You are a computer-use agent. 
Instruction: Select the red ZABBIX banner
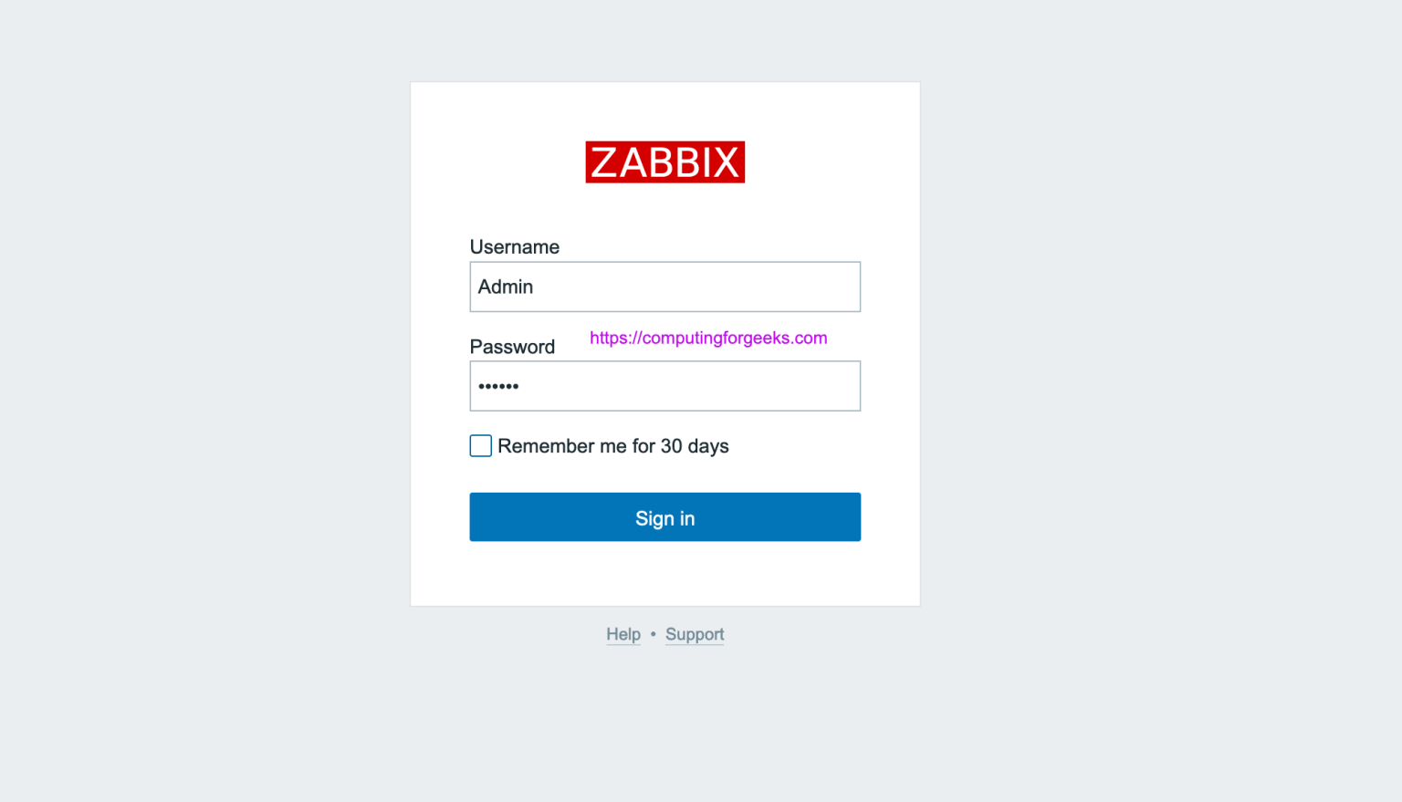click(x=664, y=161)
